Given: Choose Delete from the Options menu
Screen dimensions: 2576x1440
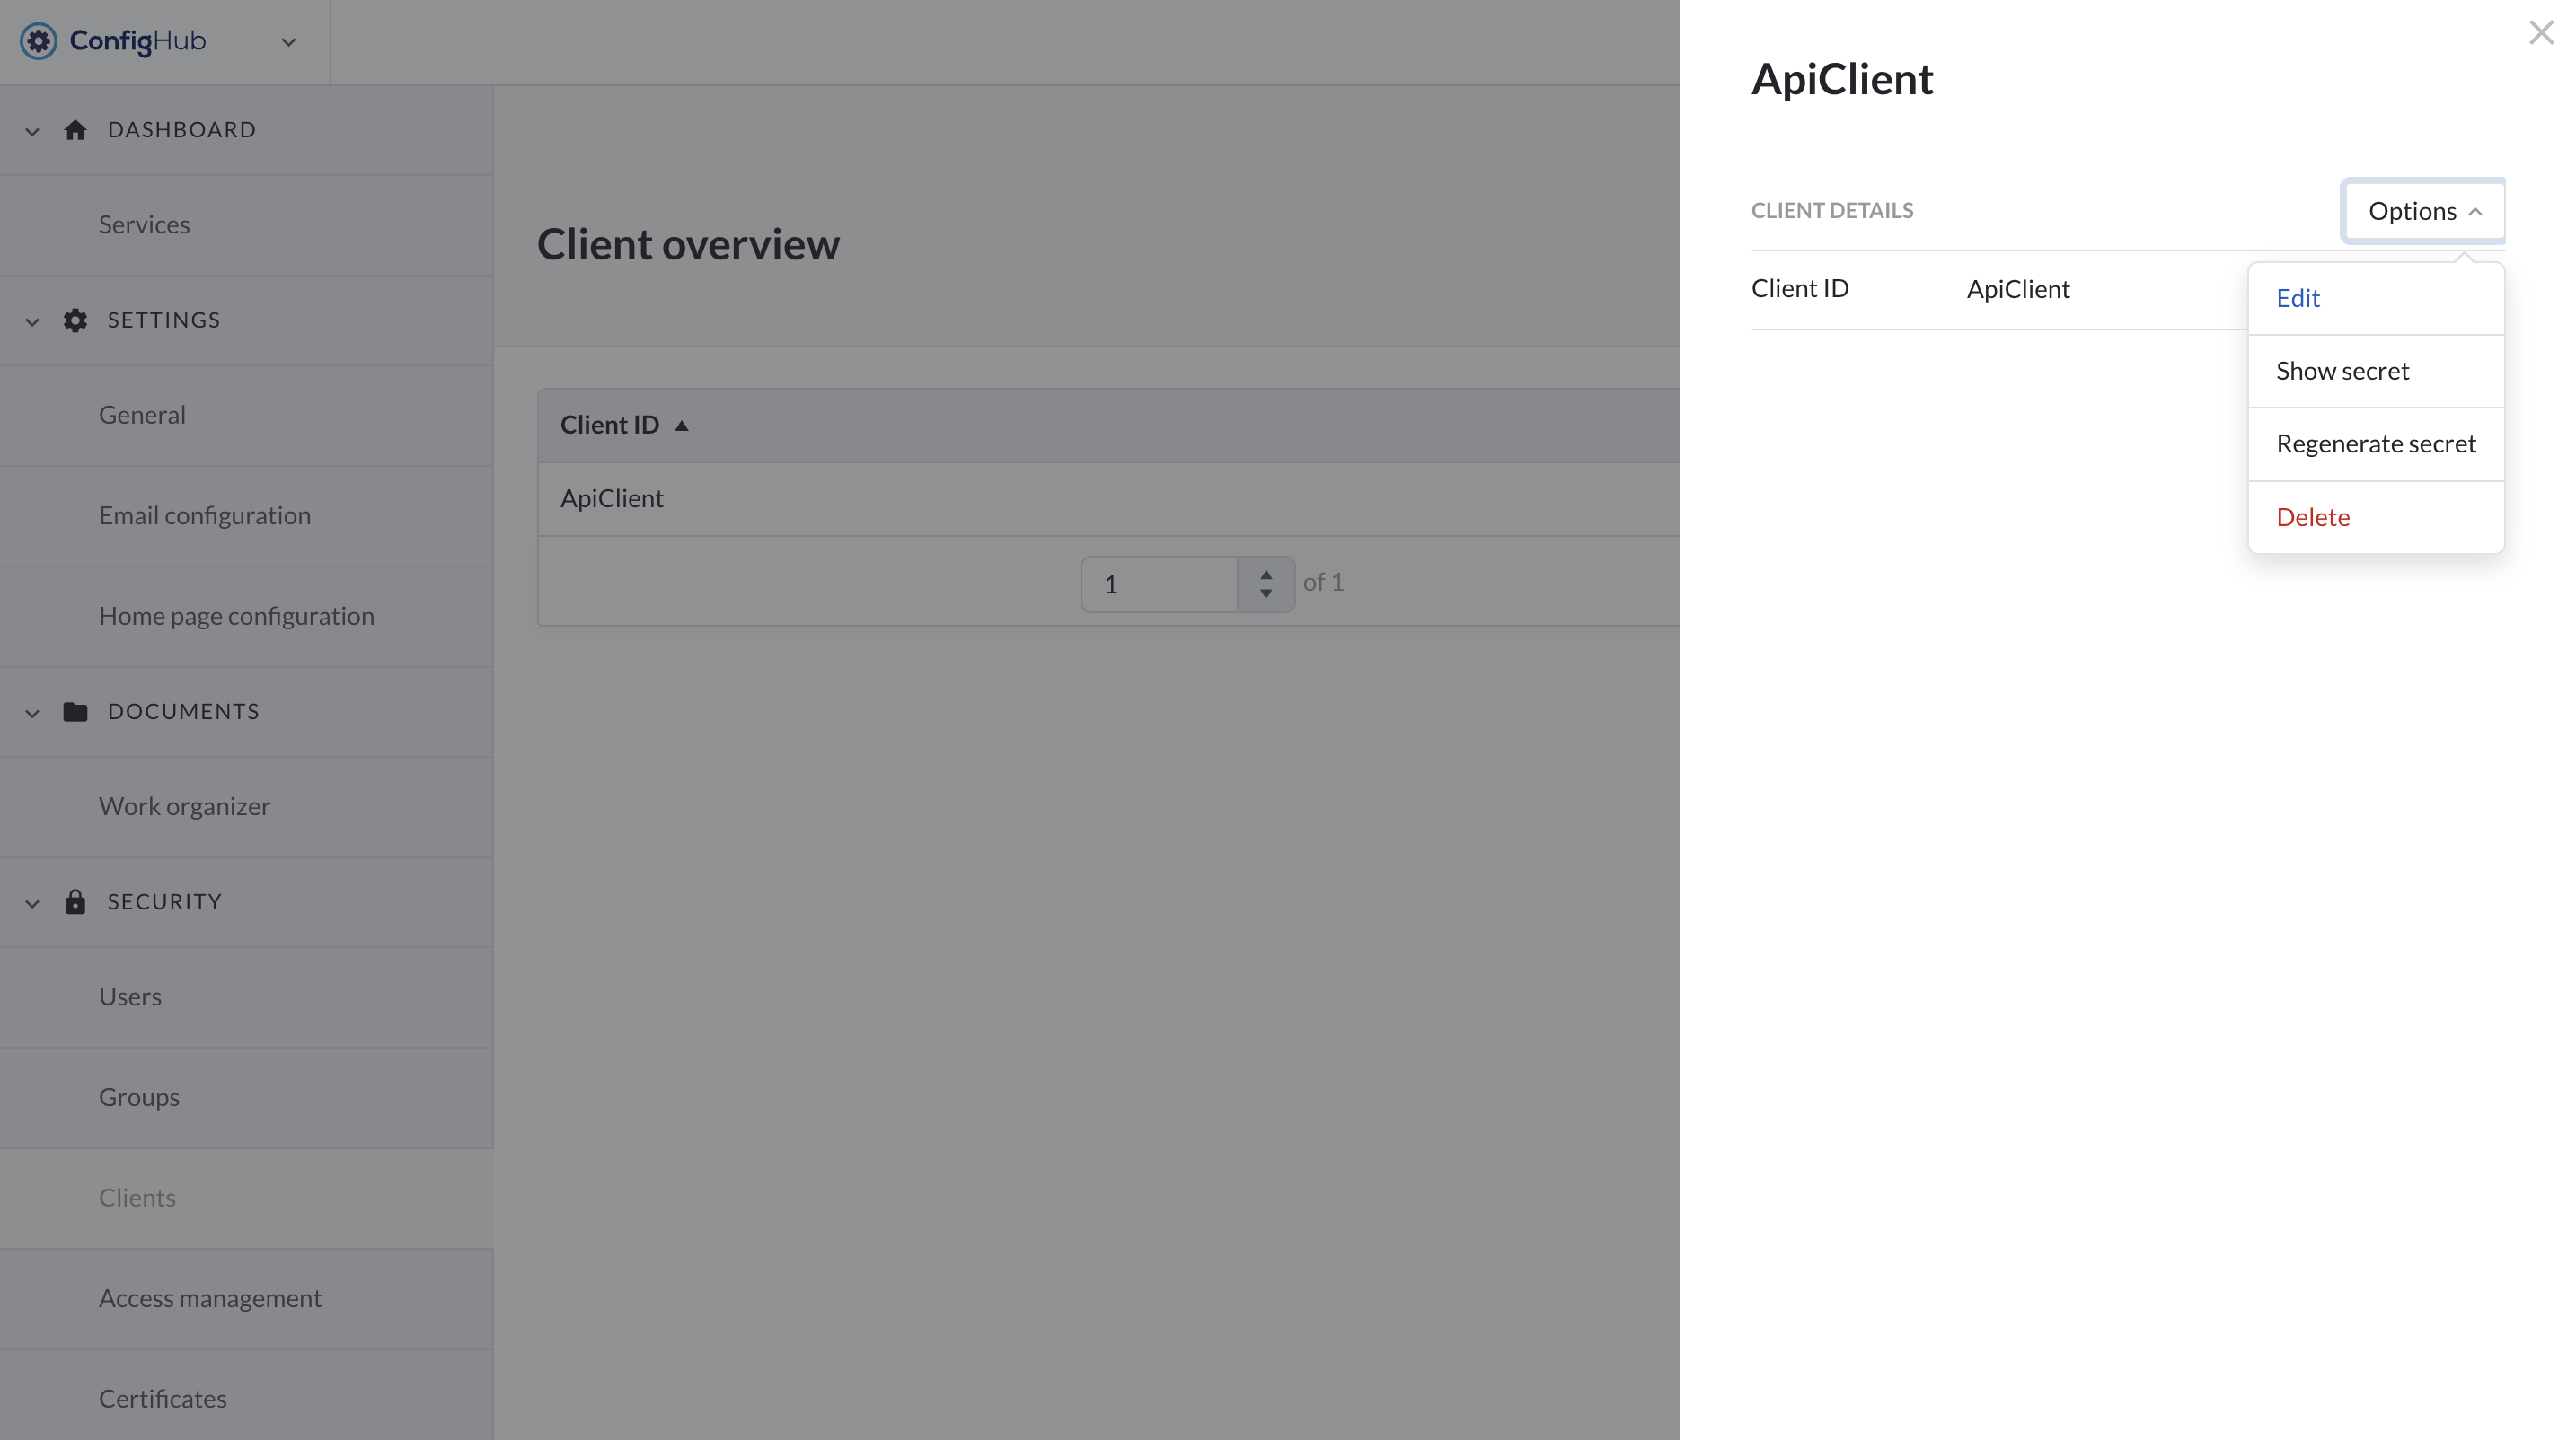Looking at the screenshot, I should tap(2312, 516).
